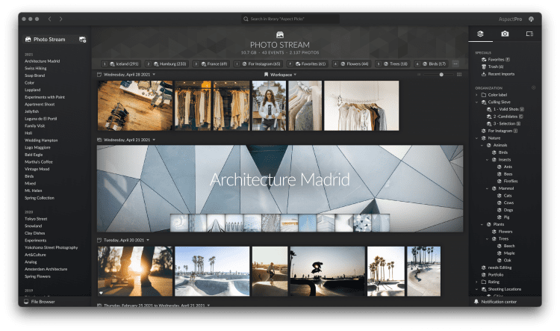The height and width of the screenshot is (331, 560).
Task: Click the library search field
Action: tap(279, 19)
